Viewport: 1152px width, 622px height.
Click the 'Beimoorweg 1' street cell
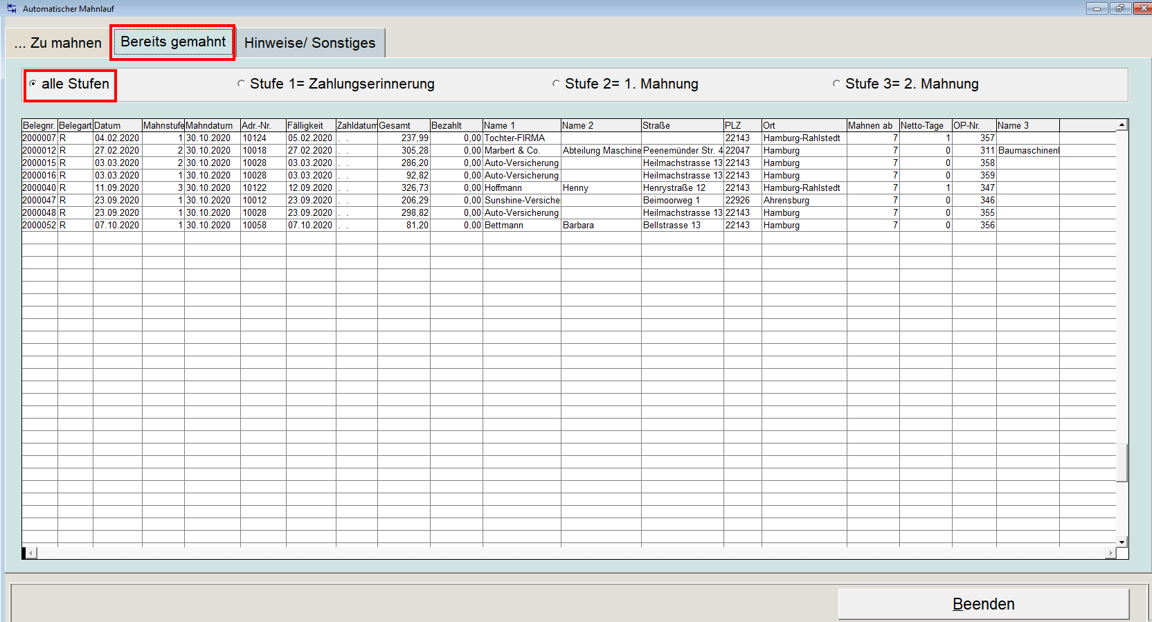[x=683, y=201]
